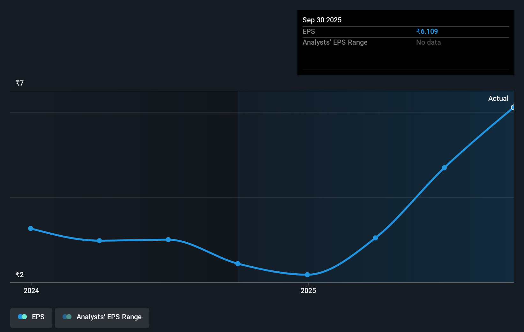Viewport: 524px width, 332px height.
Task: Select the Sep 30 2025 endpoint marker
Action: 513,107
